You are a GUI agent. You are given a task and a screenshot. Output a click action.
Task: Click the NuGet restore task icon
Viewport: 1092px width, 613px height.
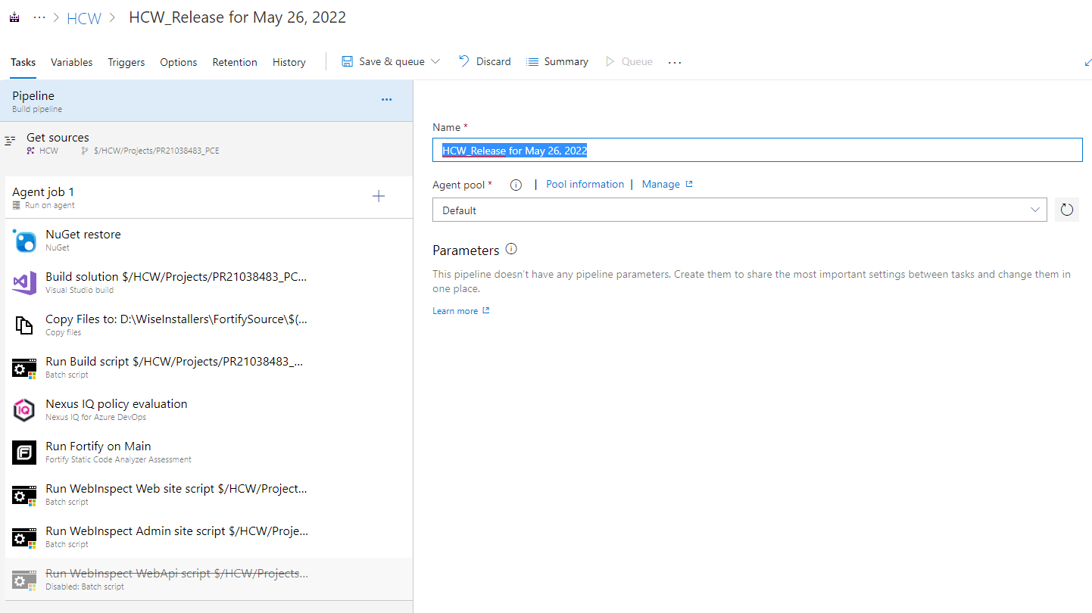pos(24,241)
